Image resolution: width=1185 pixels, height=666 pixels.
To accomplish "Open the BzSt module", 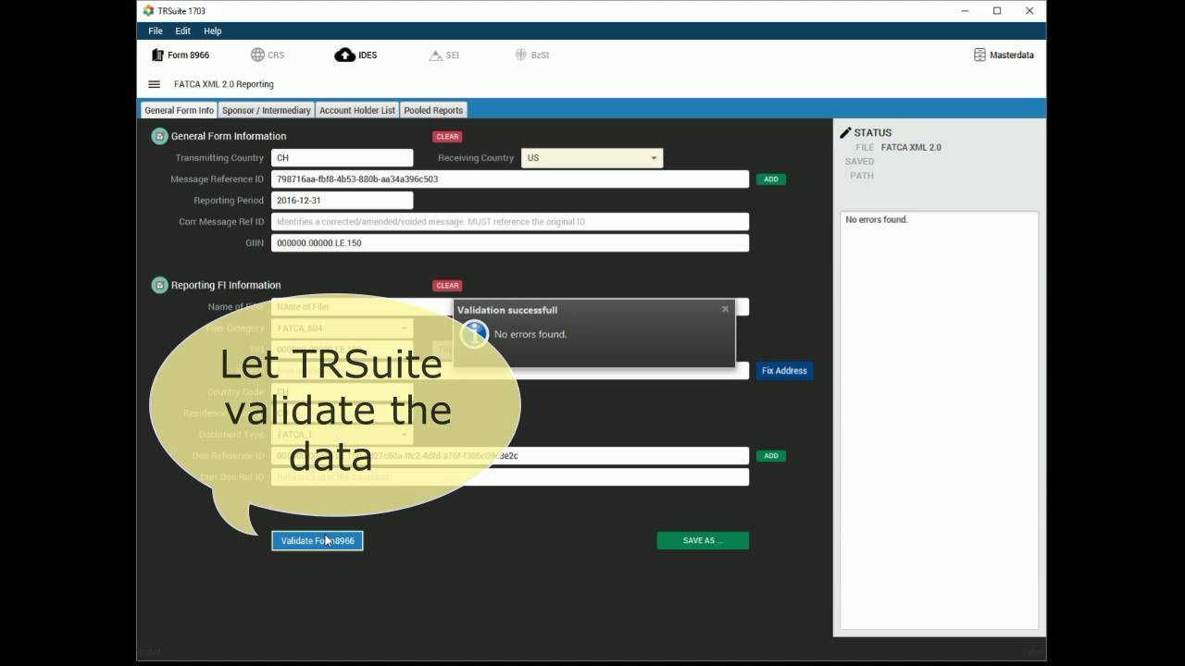I will (x=532, y=55).
